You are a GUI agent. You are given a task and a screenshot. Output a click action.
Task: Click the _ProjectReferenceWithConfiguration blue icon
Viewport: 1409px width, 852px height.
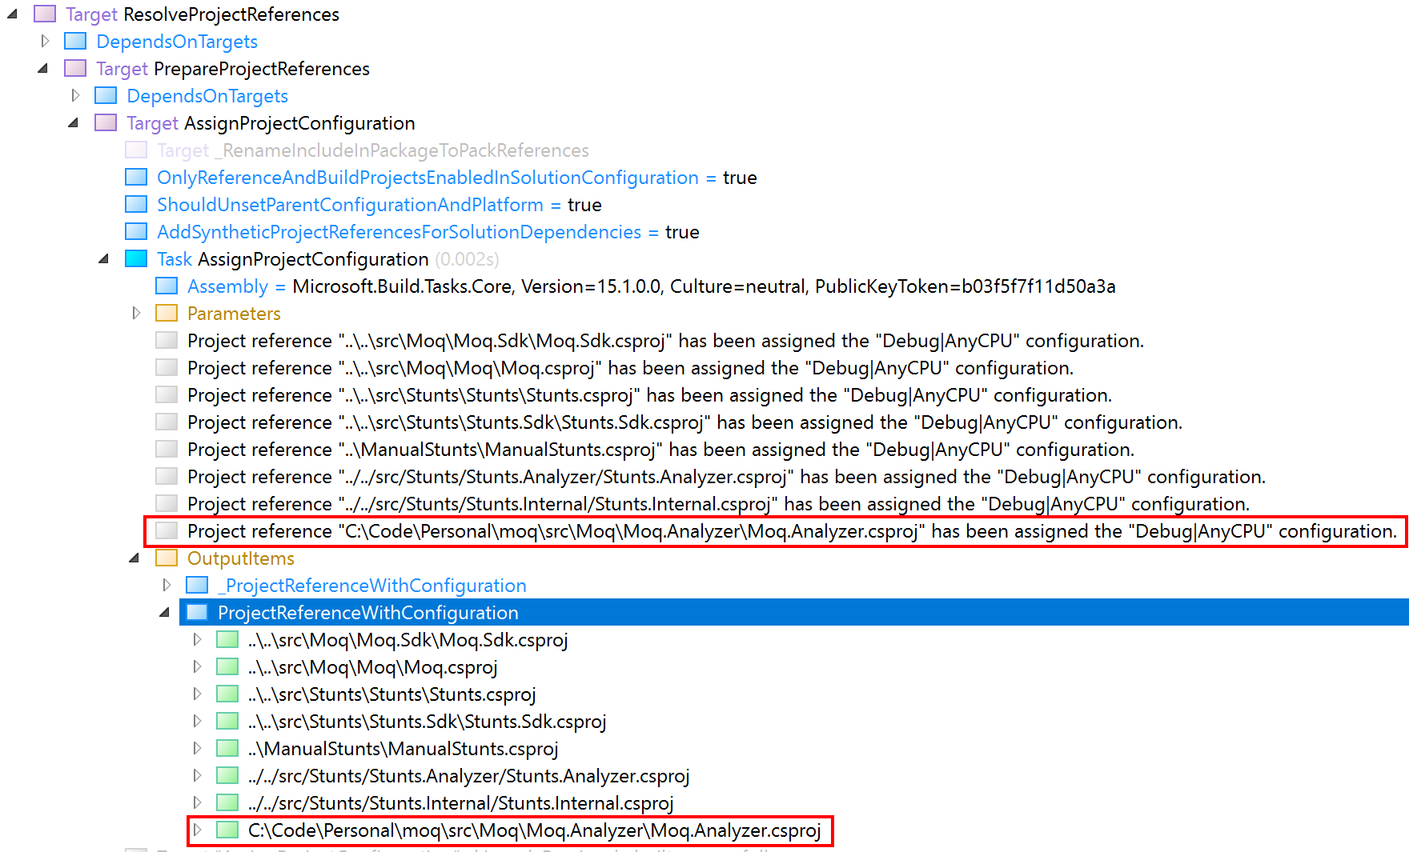(x=197, y=585)
